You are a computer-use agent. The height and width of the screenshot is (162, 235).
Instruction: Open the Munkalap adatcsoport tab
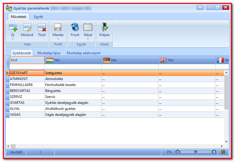(x=83, y=53)
